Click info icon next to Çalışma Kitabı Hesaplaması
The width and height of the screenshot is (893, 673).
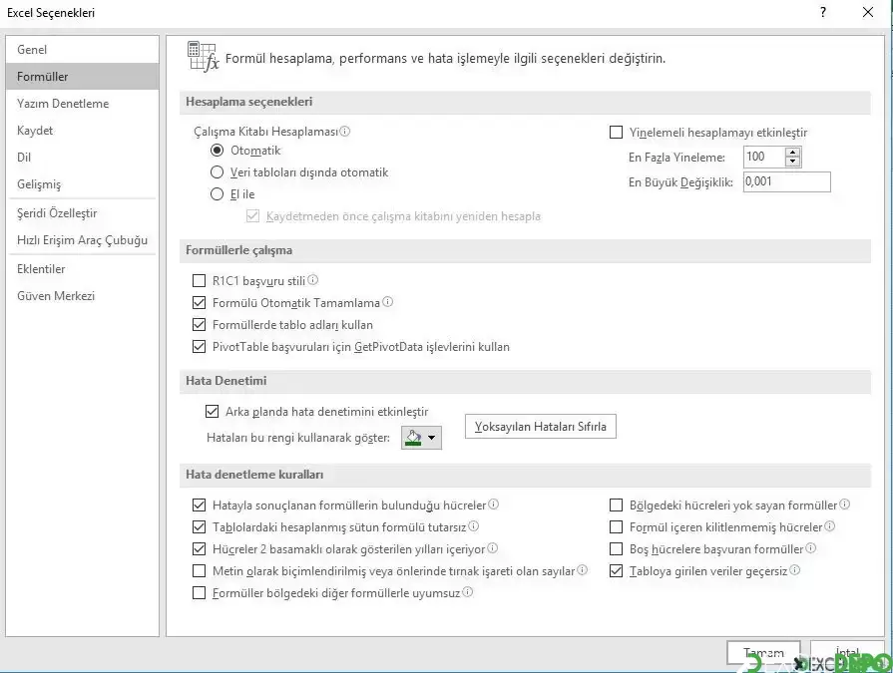tap(344, 131)
